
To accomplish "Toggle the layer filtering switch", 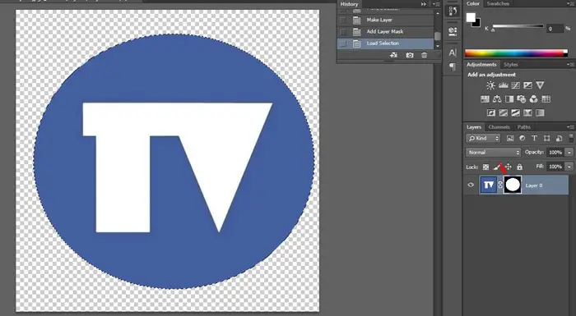I will click(571, 138).
